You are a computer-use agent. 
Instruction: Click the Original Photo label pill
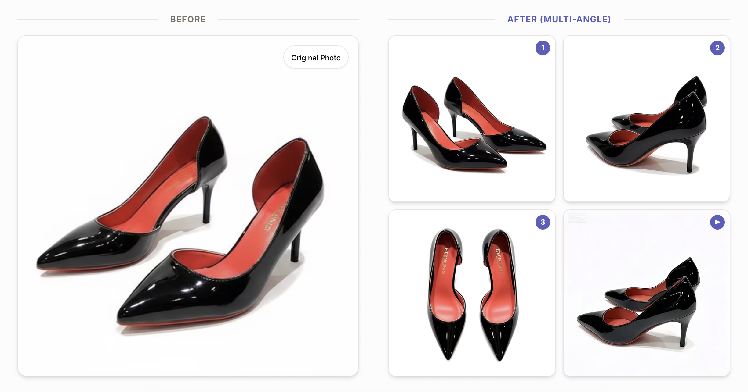pyautogui.click(x=316, y=57)
